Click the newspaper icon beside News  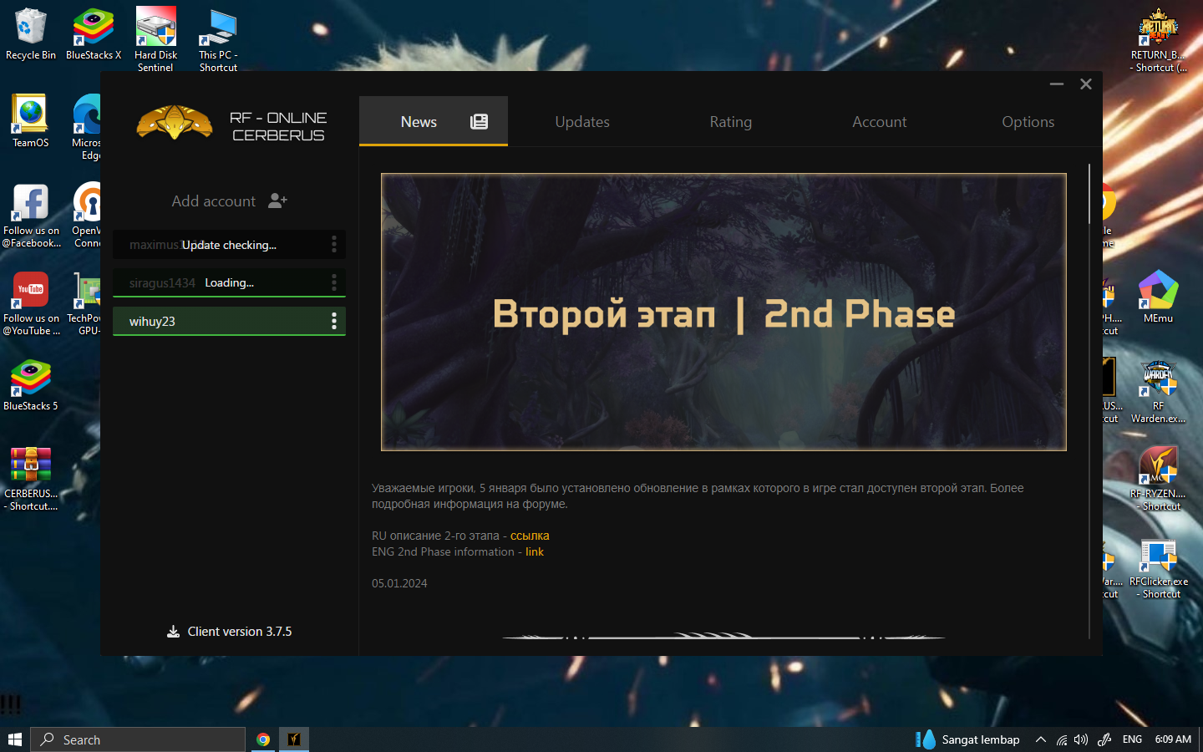479,122
